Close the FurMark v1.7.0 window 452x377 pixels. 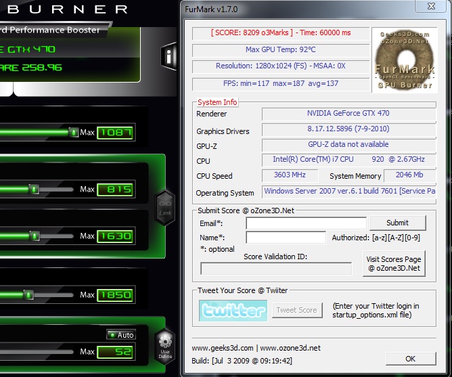[431, 6]
